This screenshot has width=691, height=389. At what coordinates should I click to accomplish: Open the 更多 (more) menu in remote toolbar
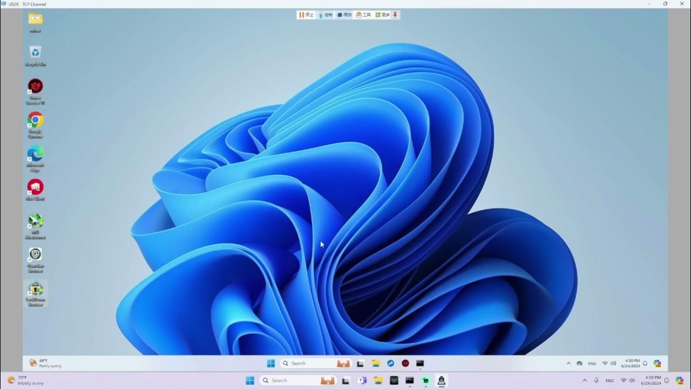(x=382, y=15)
